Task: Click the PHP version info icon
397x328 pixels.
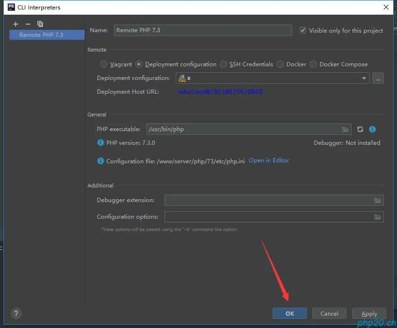Action: click(x=101, y=143)
